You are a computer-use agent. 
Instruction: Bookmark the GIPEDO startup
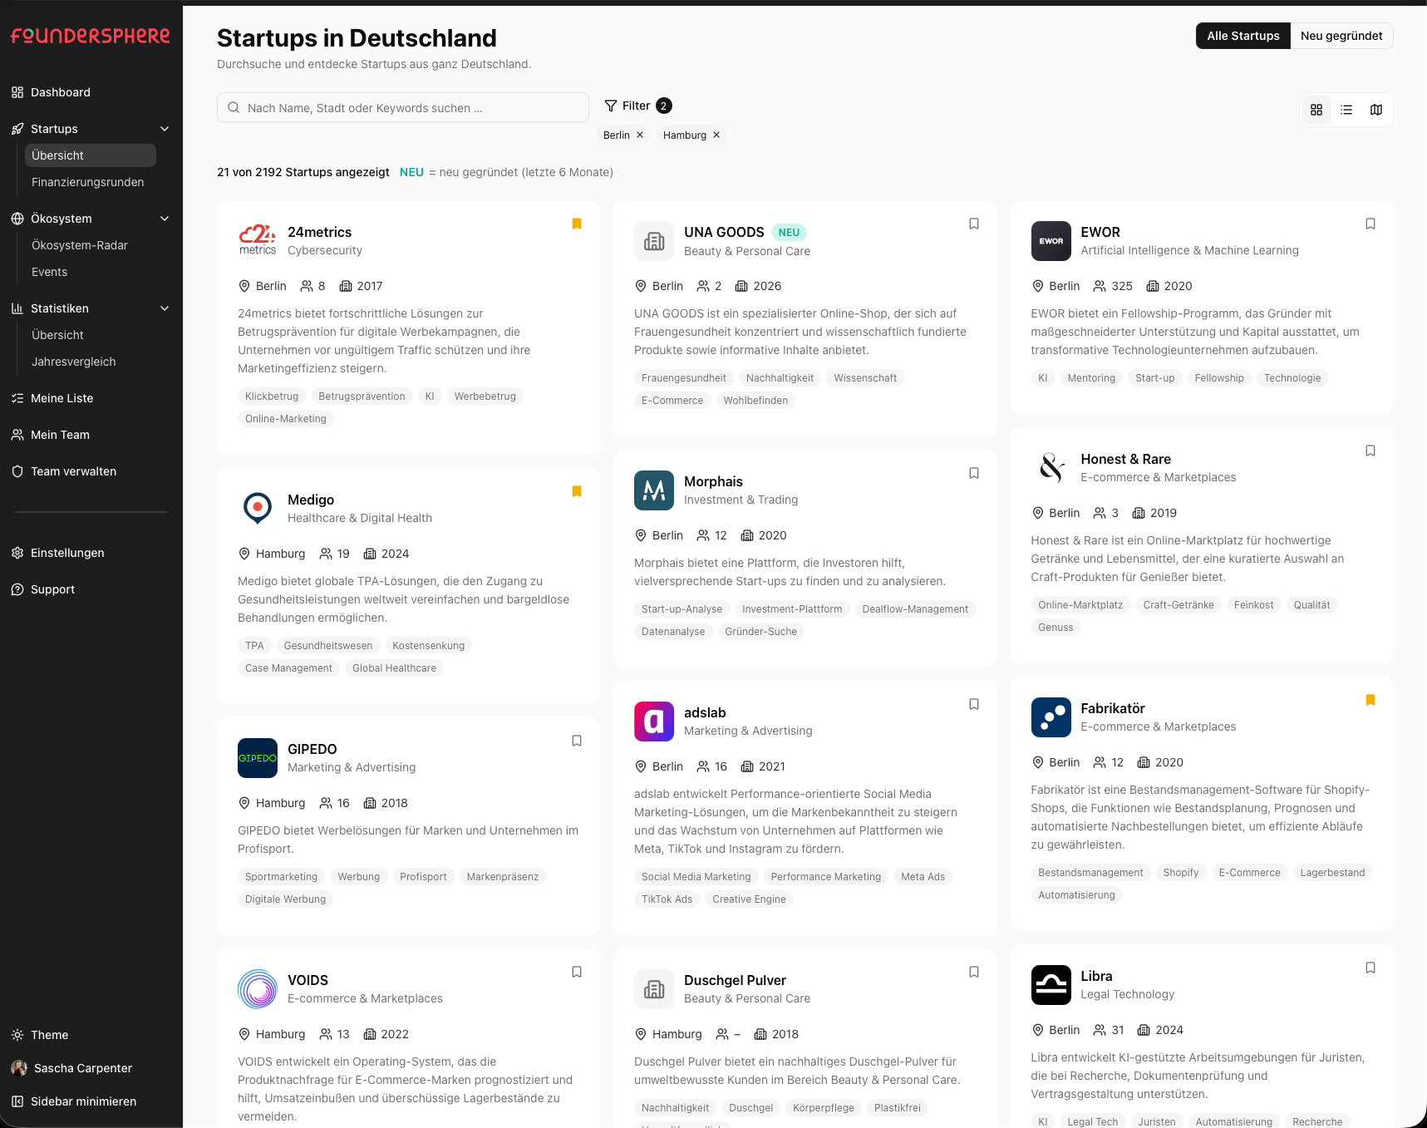pyautogui.click(x=577, y=741)
